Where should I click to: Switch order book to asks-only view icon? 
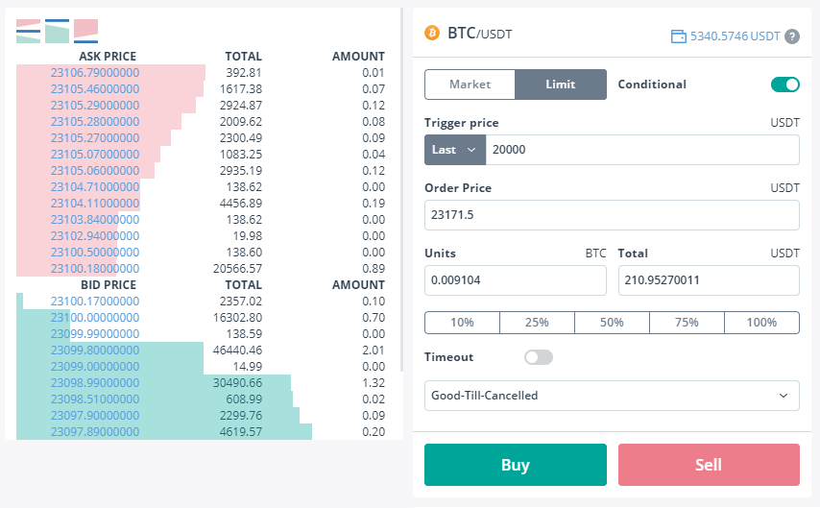click(x=86, y=32)
